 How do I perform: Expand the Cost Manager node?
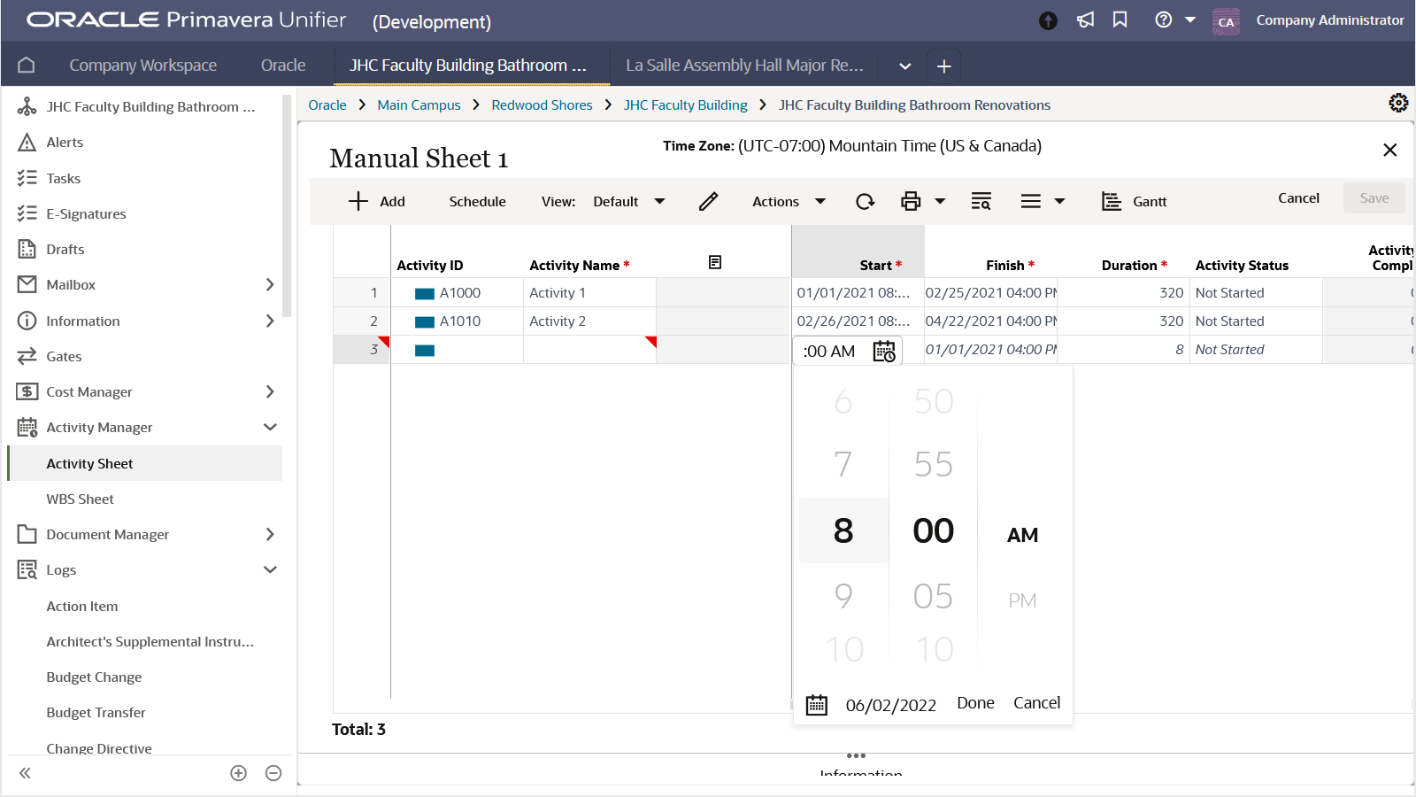click(x=270, y=391)
